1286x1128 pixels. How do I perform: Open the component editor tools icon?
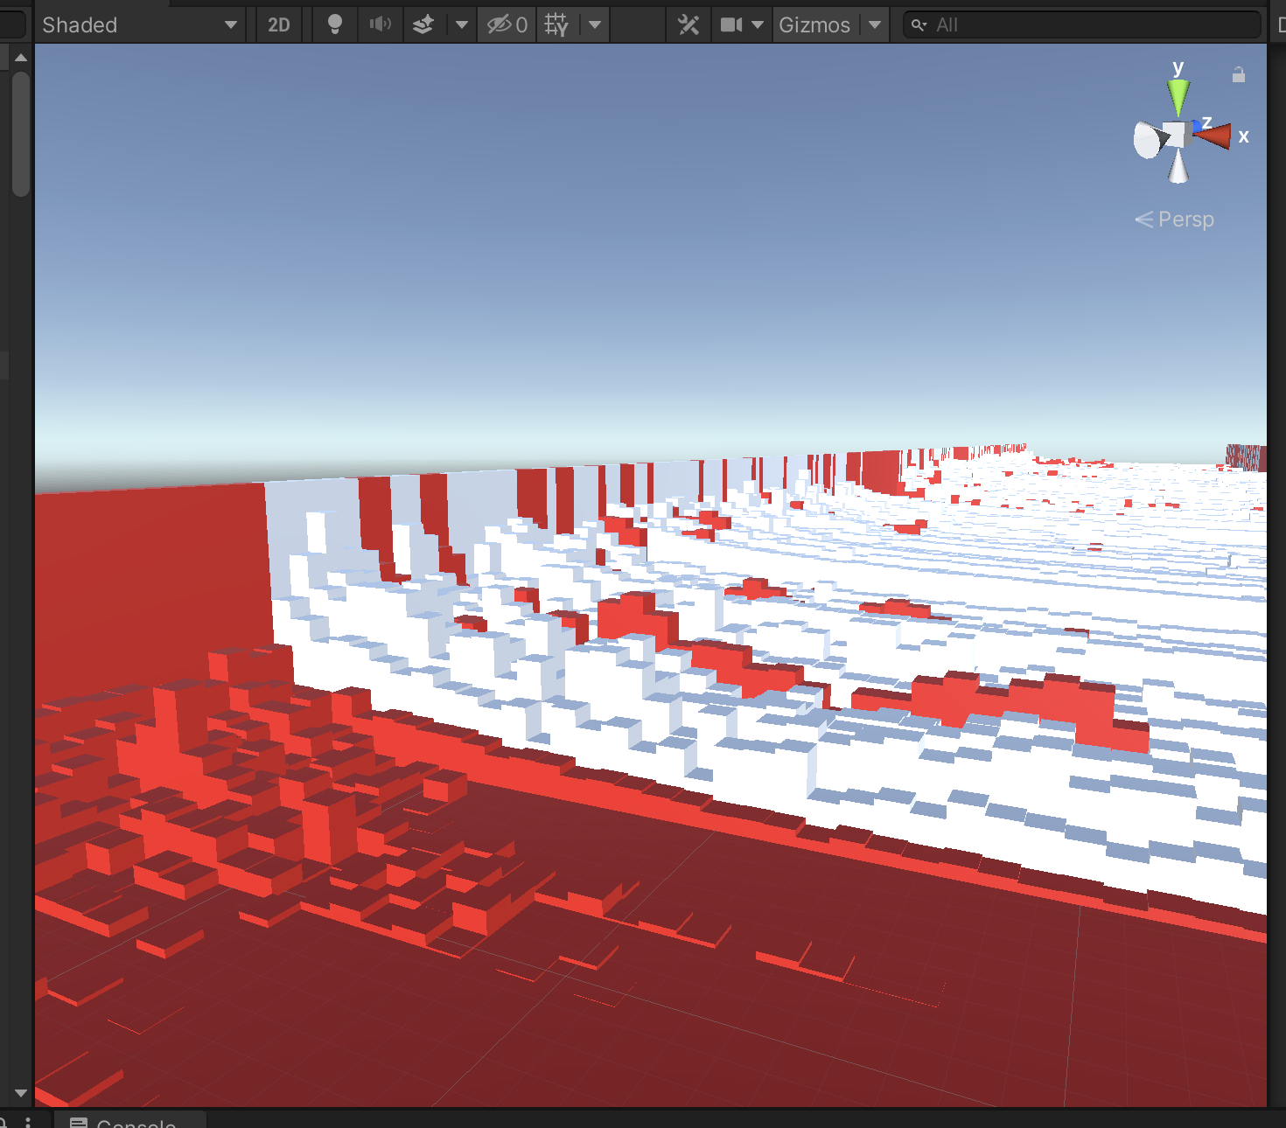click(x=688, y=24)
